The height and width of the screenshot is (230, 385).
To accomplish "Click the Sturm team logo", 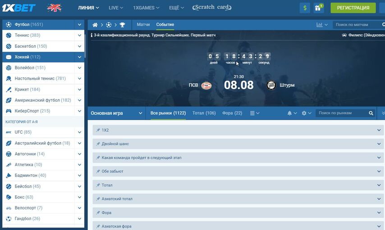I will tap(271, 86).
